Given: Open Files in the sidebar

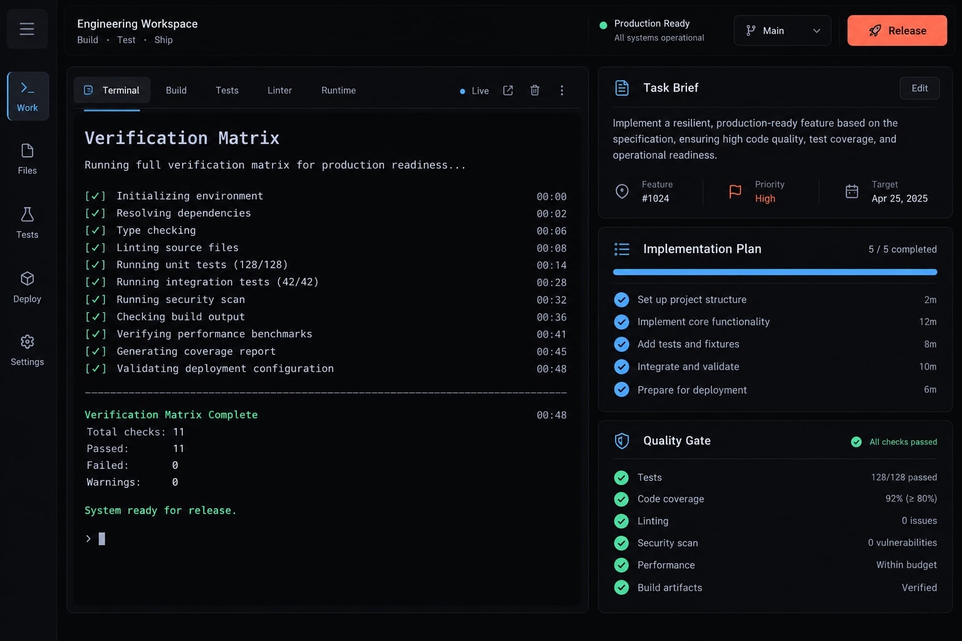Looking at the screenshot, I should pyautogui.click(x=28, y=159).
